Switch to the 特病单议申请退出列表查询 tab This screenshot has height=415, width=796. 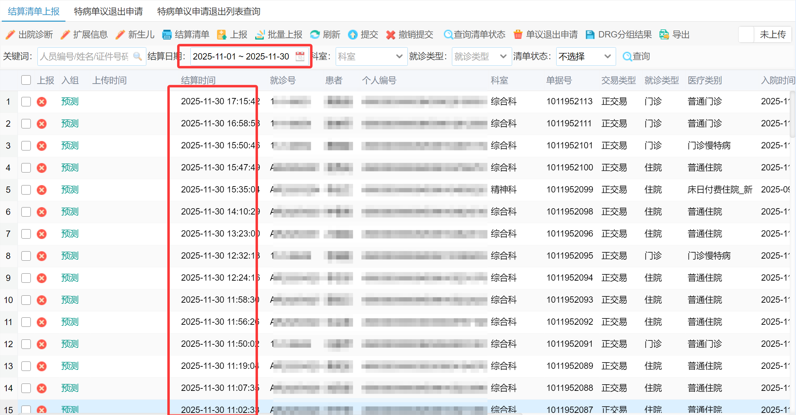point(209,12)
